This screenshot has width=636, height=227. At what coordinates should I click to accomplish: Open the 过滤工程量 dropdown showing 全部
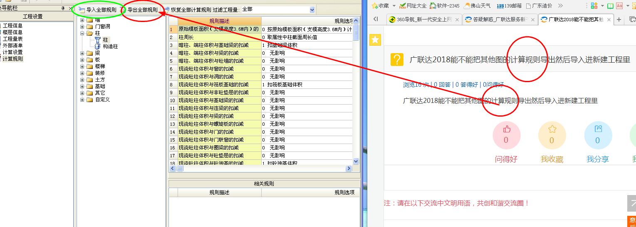point(278,10)
